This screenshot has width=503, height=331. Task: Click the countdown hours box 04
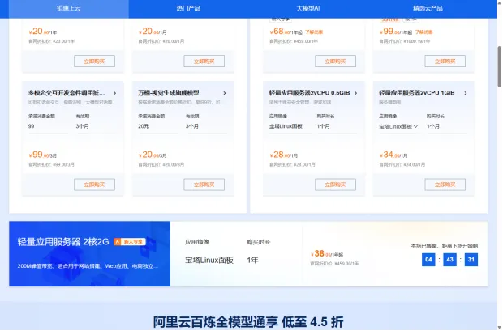coord(428,260)
